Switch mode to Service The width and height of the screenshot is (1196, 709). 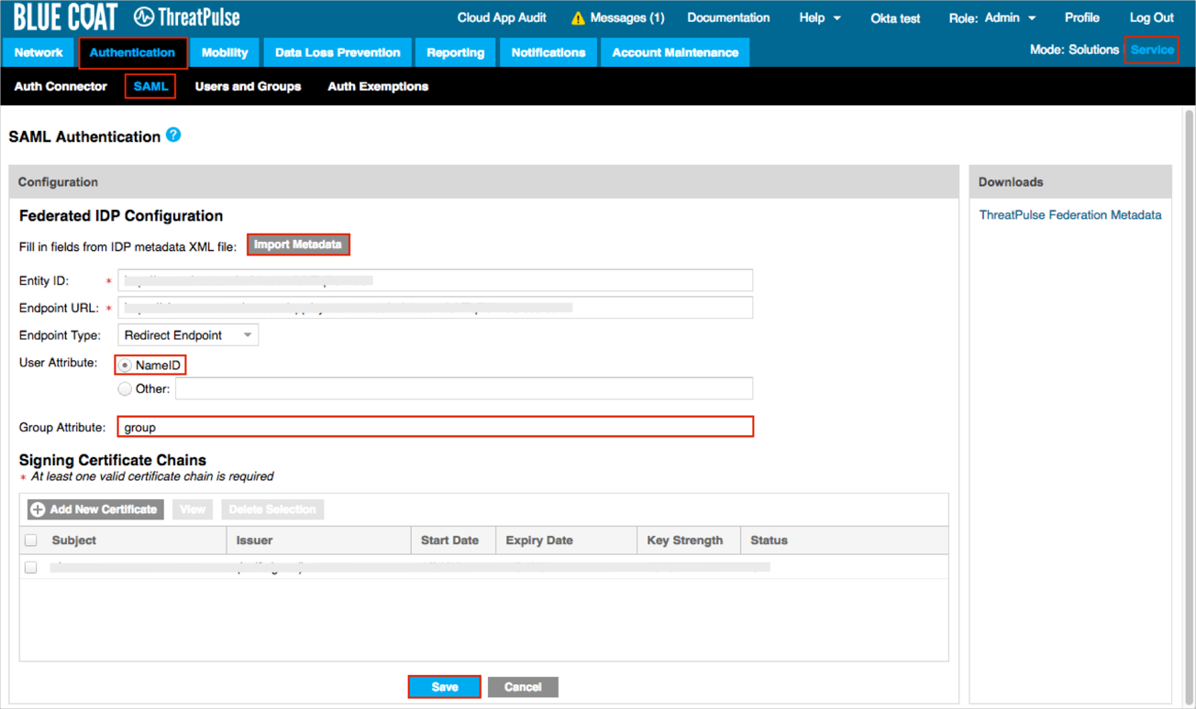pos(1151,50)
